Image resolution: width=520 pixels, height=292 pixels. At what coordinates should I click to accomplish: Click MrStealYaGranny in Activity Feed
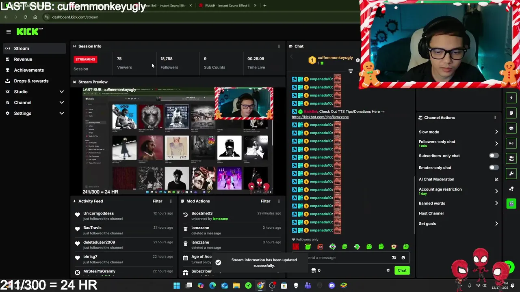pos(99,271)
